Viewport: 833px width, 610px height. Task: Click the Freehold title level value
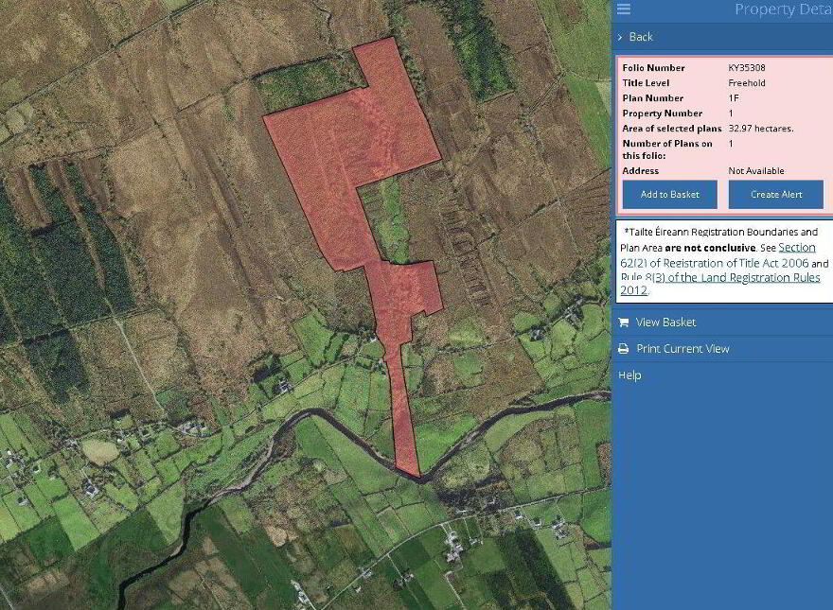[747, 83]
